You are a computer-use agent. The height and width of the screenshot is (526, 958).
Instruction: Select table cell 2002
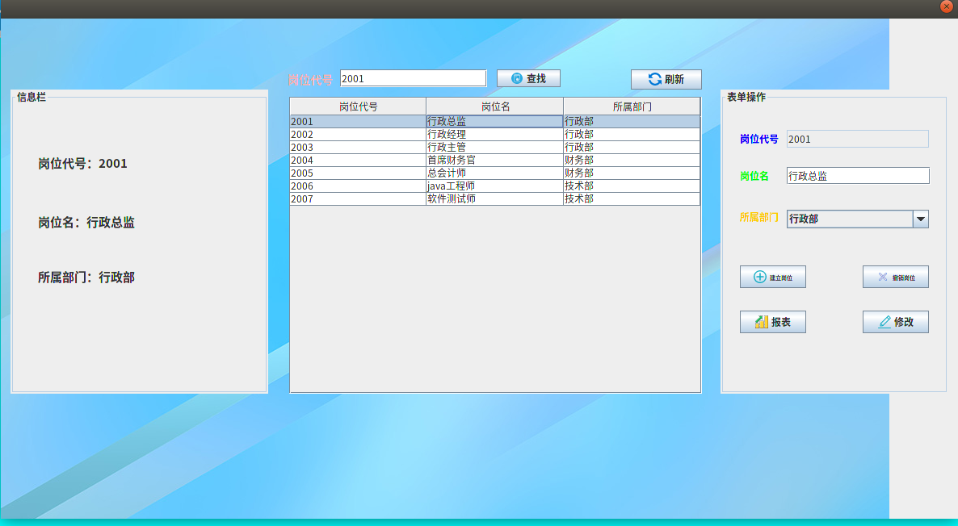point(358,134)
